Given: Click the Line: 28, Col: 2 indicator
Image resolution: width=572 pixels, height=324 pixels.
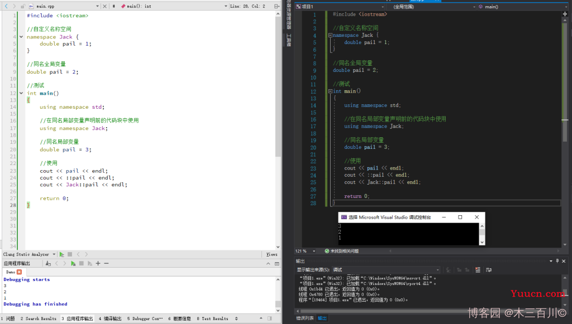Looking at the screenshot, I should tap(247, 6).
